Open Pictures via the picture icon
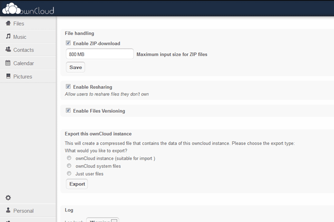The width and height of the screenshot is (334, 222). tap(8, 77)
